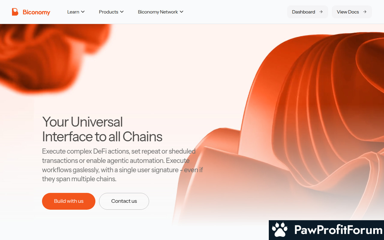
Task: Expand the Biconomy Network chevron arrow
Action: coord(181,12)
